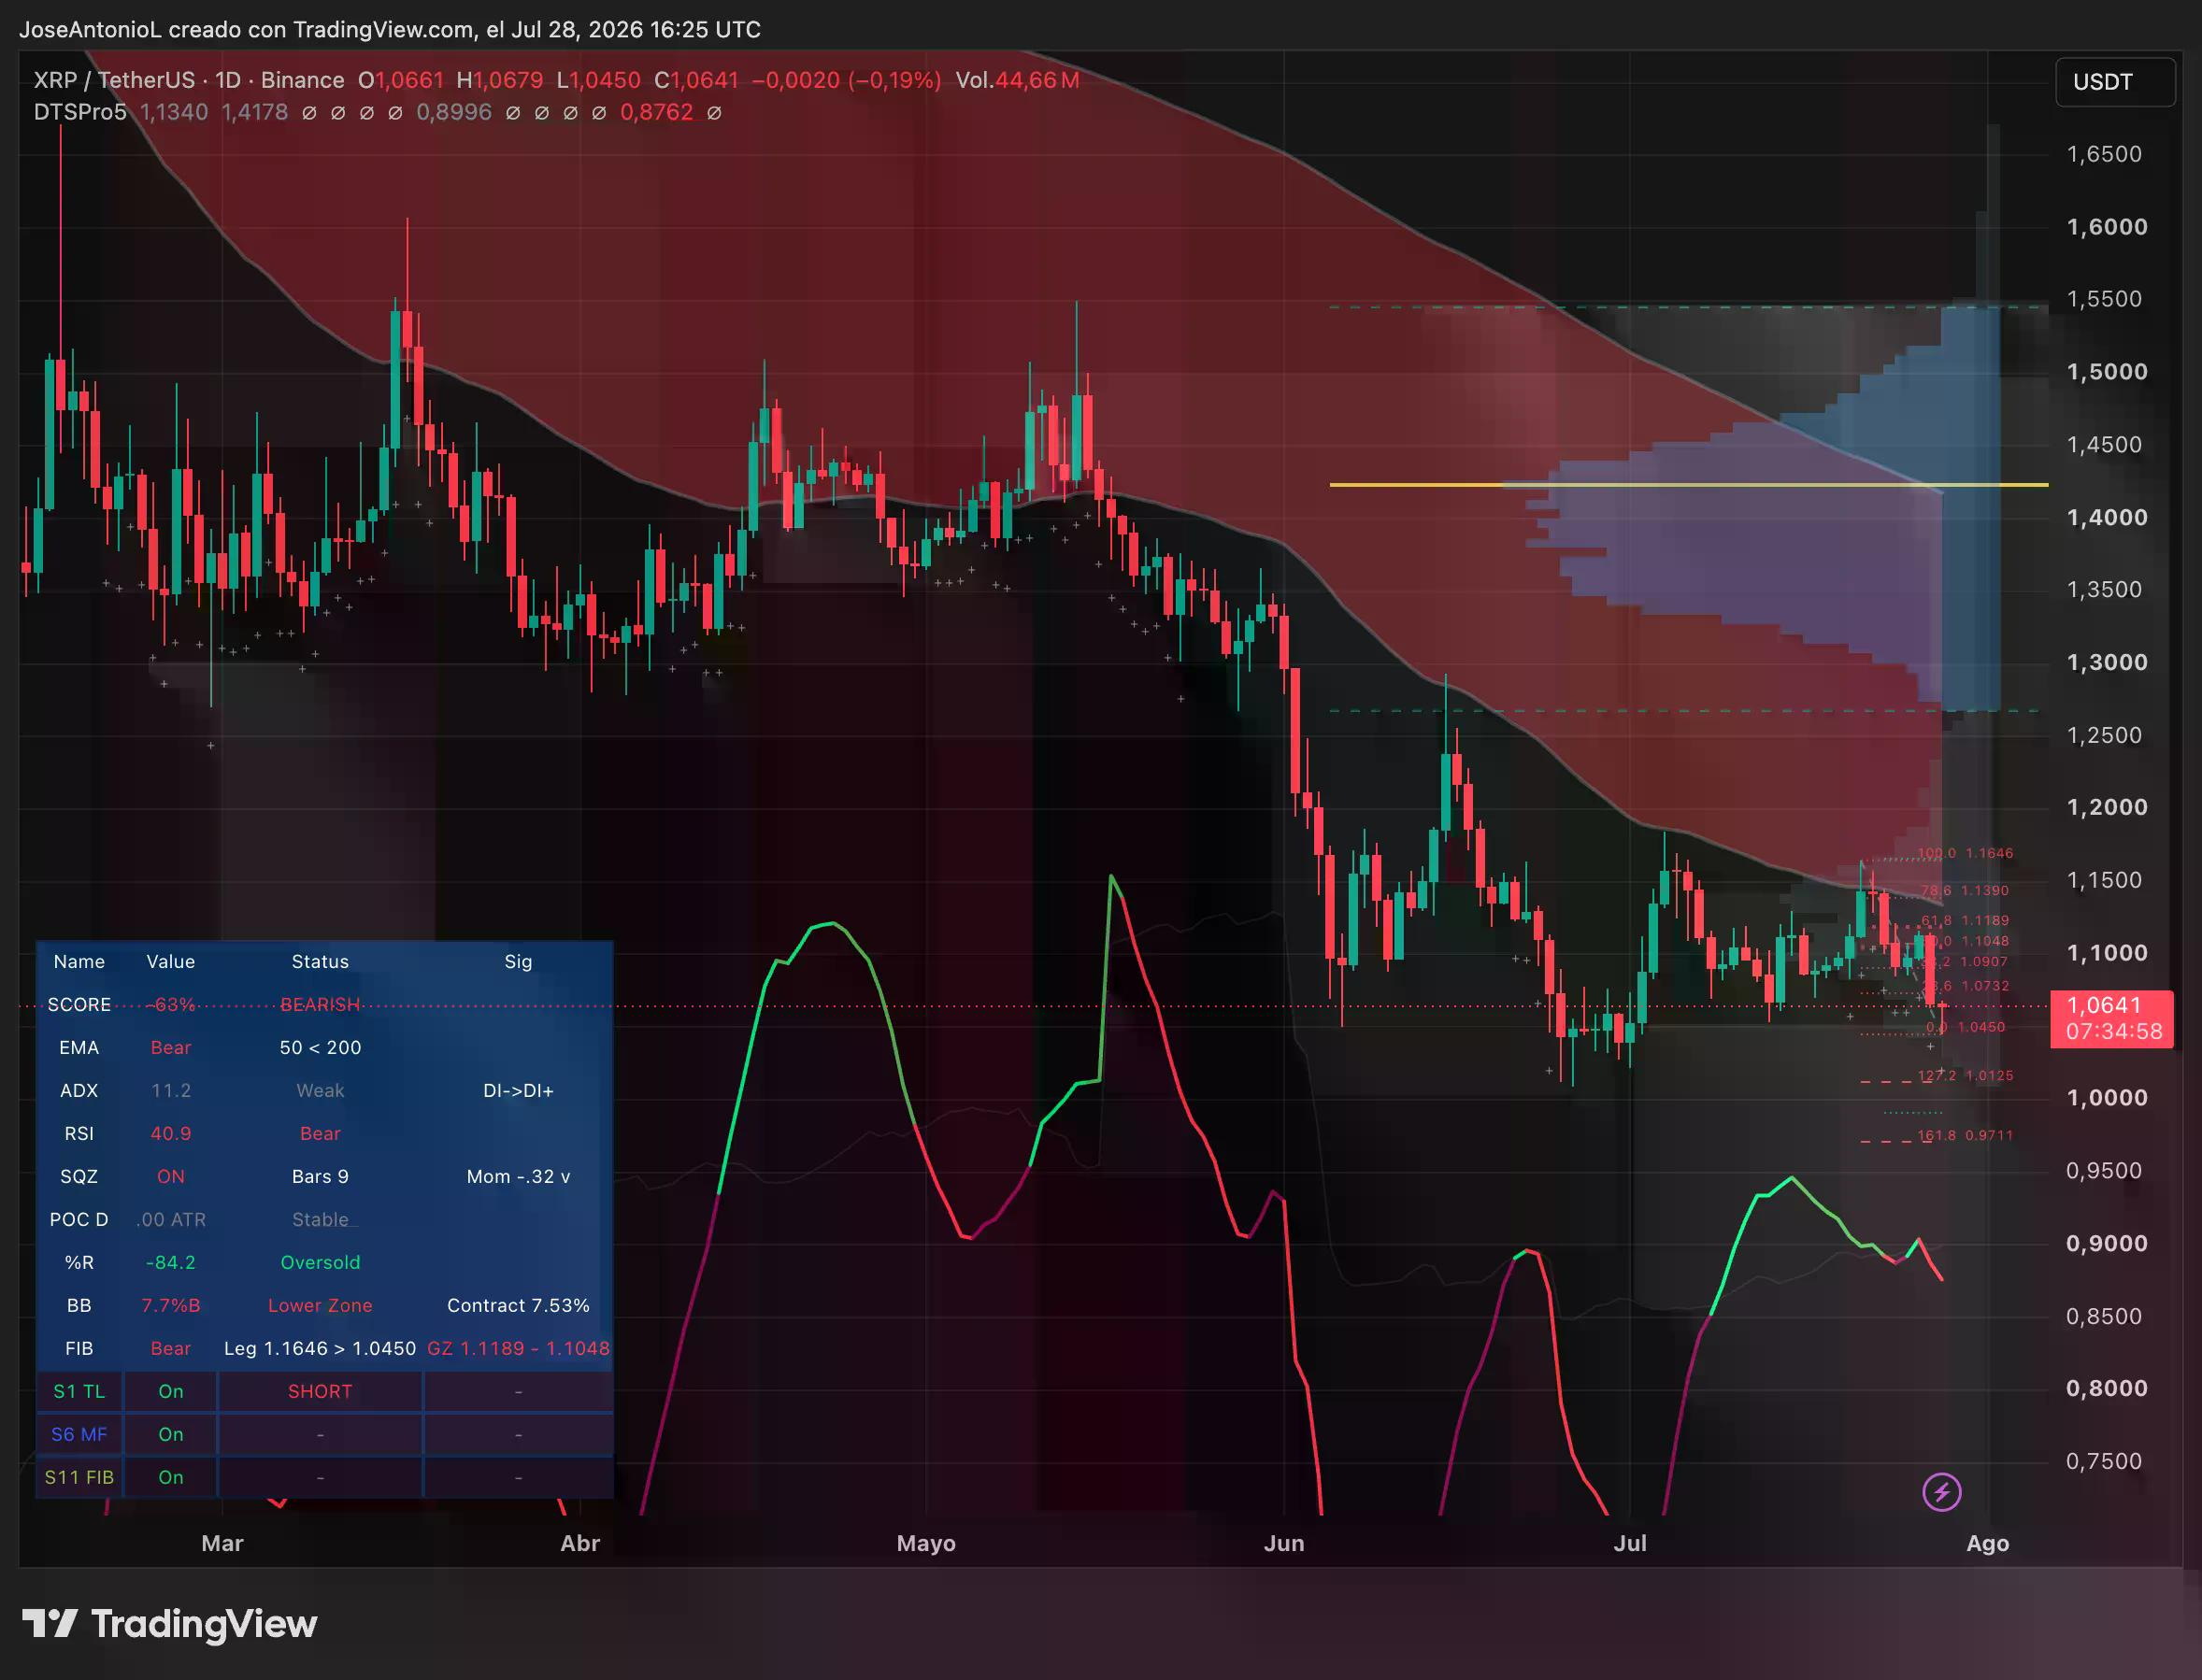Click the 'Contract 7.53%' cell
The image size is (2202, 1680).
(x=518, y=1305)
